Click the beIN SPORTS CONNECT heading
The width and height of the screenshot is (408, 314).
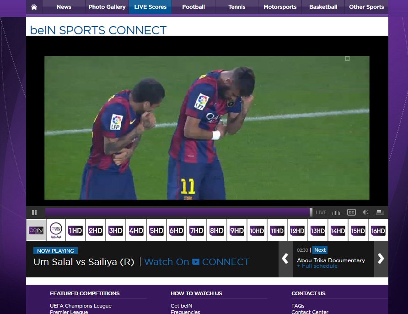(98, 30)
